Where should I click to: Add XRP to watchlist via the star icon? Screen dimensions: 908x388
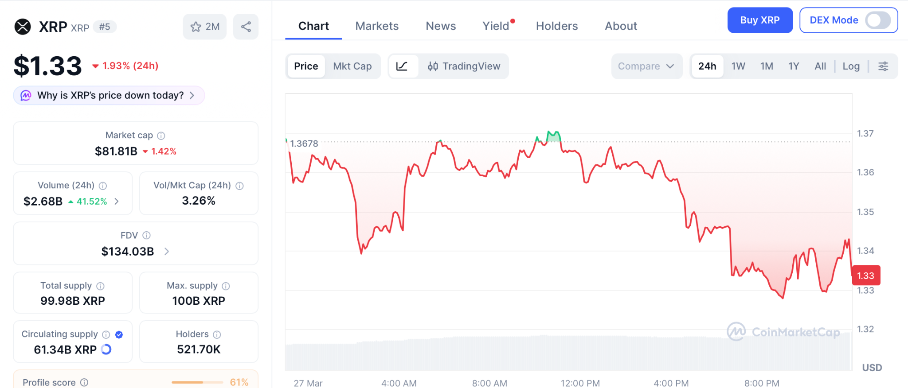click(x=196, y=27)
